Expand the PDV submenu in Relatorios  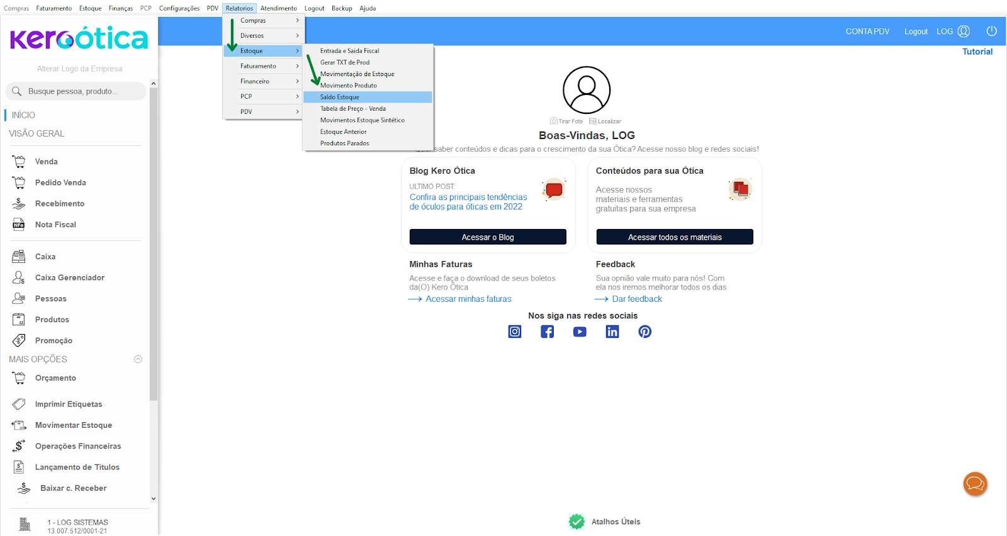264,111
